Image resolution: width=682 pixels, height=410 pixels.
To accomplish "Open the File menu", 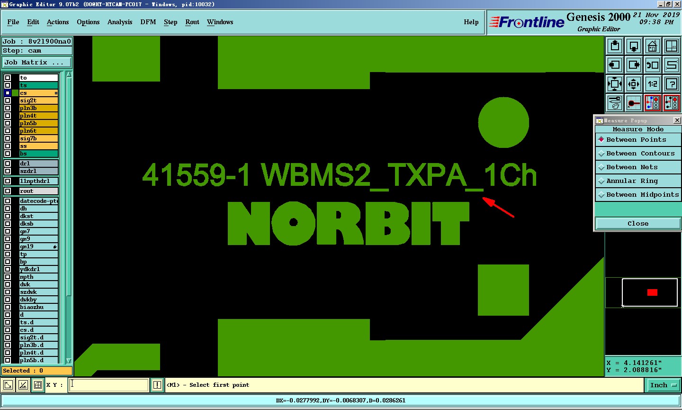I will point(13,22).
